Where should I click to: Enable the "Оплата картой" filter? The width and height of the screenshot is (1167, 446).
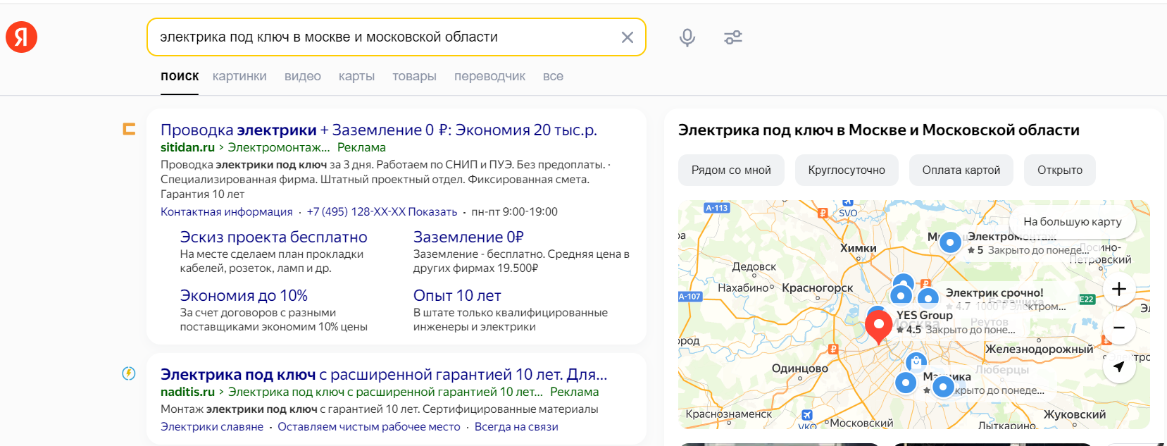(x=961, y=171)
